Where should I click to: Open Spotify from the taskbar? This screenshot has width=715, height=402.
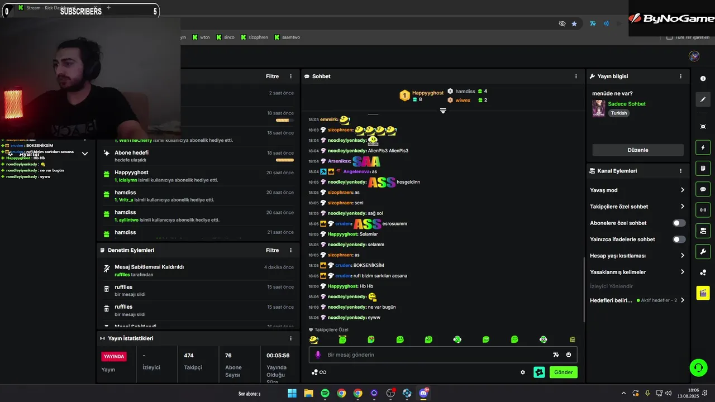pos(325,393)
